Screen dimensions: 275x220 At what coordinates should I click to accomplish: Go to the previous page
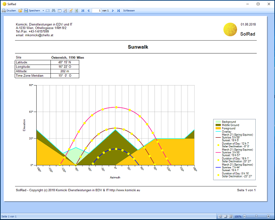[x=88, y=10]
